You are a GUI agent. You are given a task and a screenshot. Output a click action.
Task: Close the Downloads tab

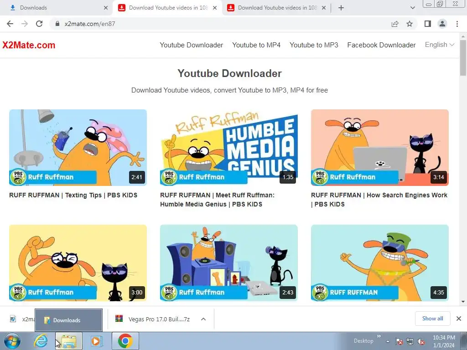click(106, 8)
